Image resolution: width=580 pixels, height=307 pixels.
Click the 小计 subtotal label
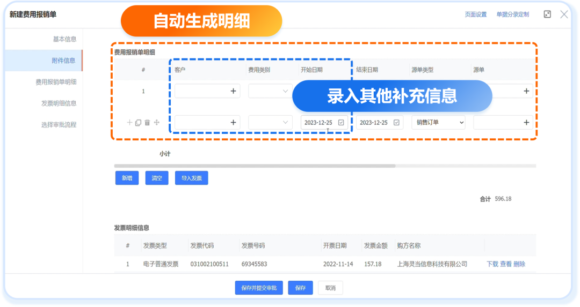(x=165, y=154)
